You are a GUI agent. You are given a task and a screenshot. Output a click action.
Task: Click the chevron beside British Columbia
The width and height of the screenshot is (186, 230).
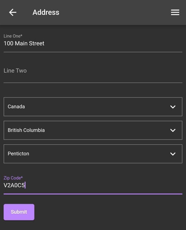click(173, 130)
